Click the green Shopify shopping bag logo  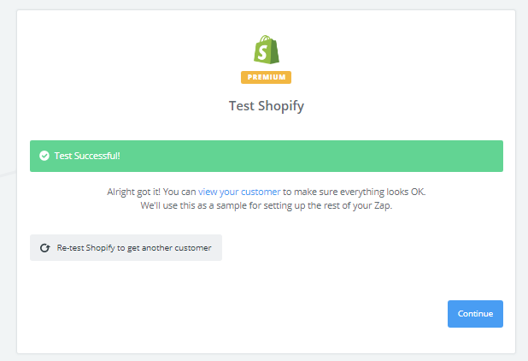(267, 50)
